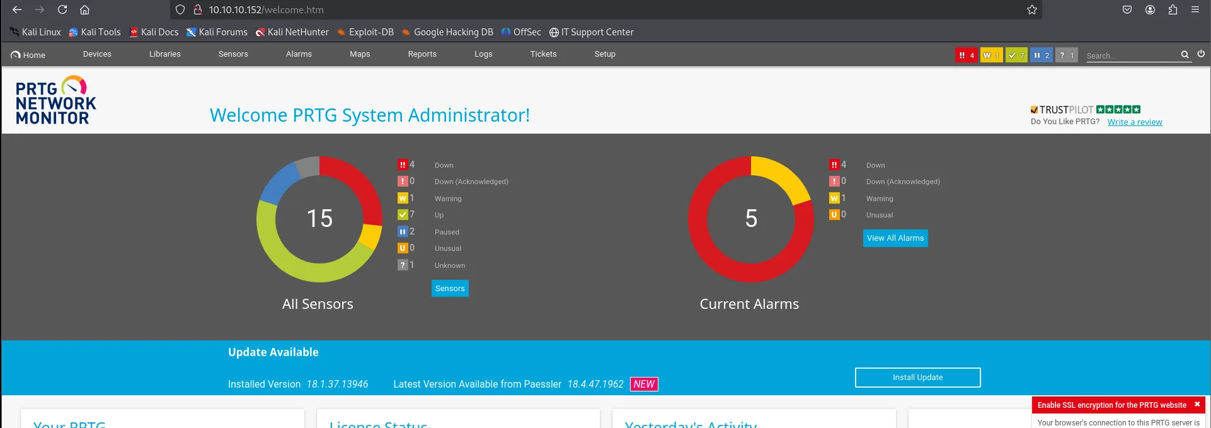Open the green Up sensors counter in the header
Image resolution: width=1211 pixels, height=428 pixels.
1016,55
